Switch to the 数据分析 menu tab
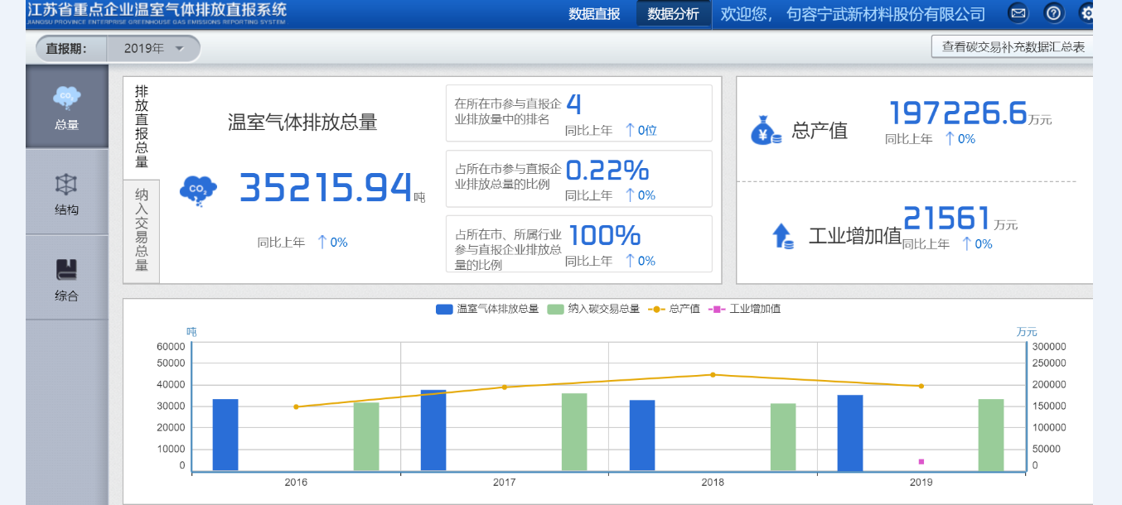This screenshot has height=505, width=1122. pos(673,14)
